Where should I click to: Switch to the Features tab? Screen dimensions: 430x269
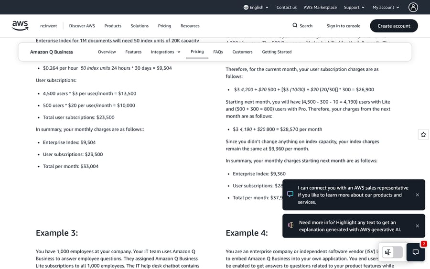tap(133, 52)
